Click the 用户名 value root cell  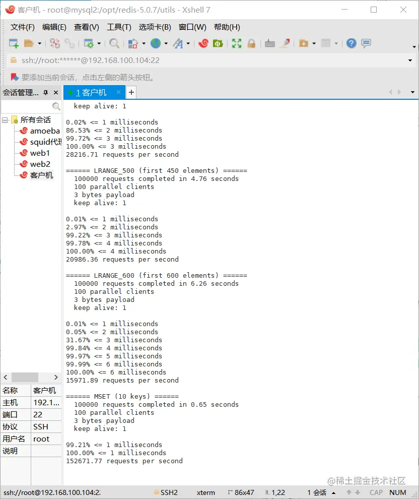tap(46, 439)
